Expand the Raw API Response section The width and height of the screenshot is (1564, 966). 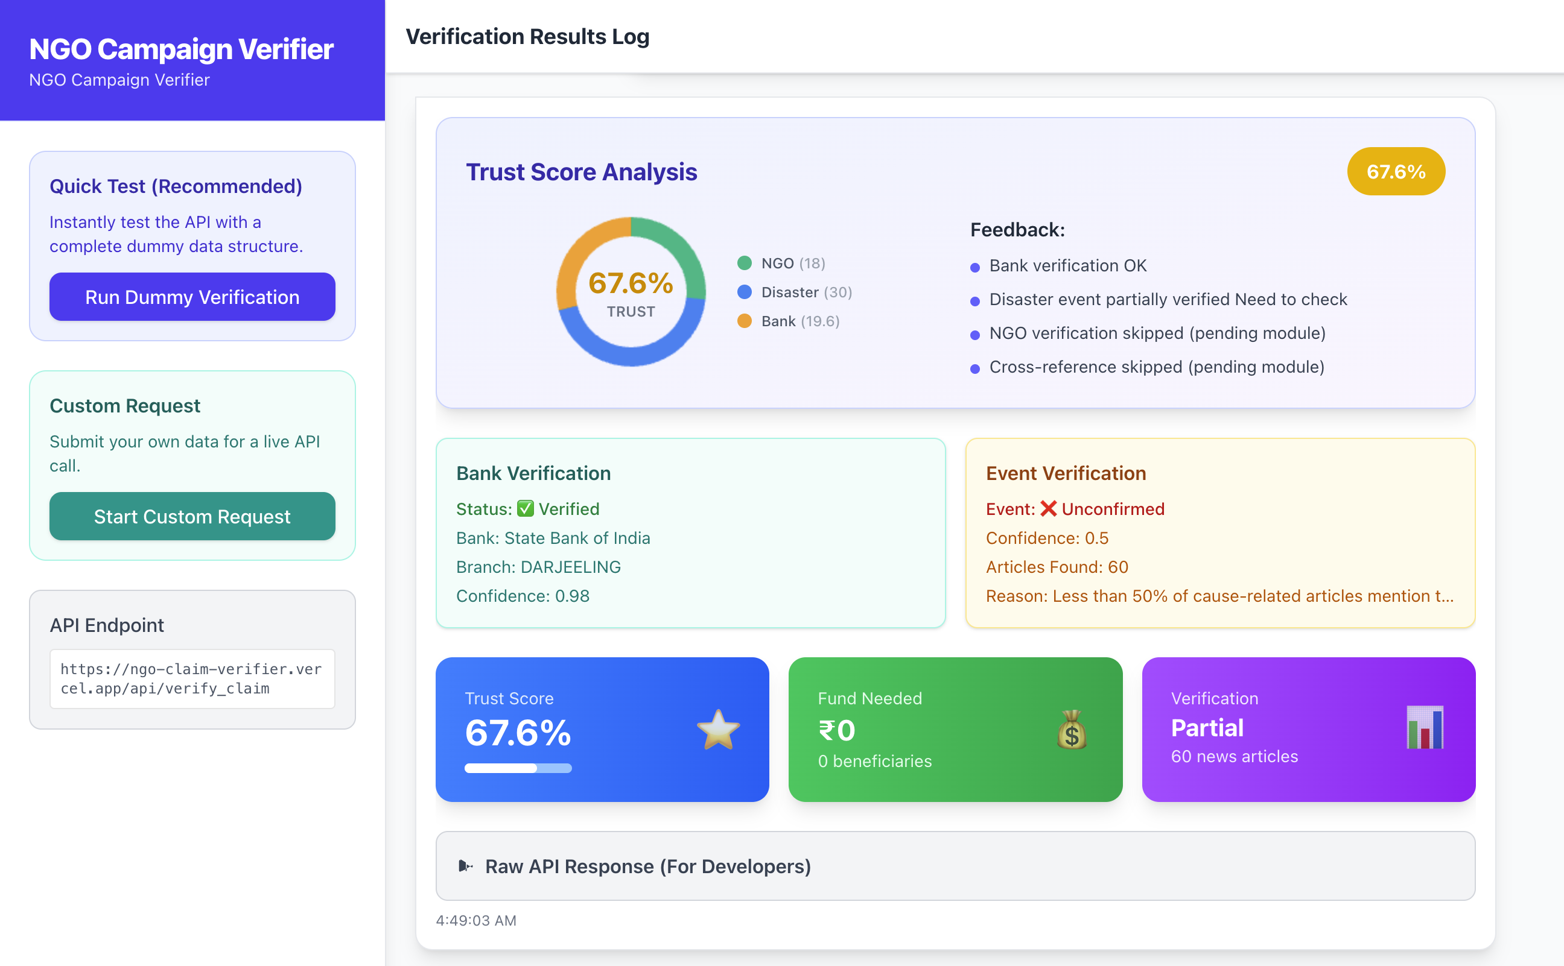[x=648, y=867]
